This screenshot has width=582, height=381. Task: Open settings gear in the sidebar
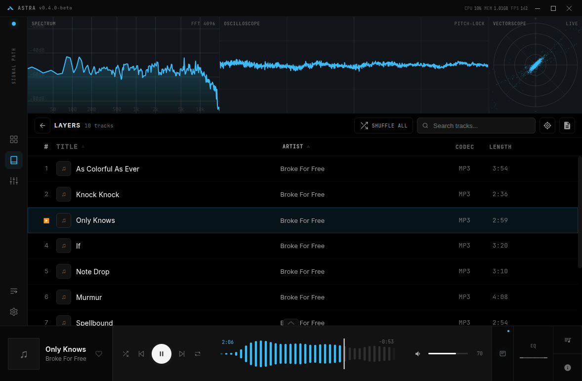tap(14, 312)
